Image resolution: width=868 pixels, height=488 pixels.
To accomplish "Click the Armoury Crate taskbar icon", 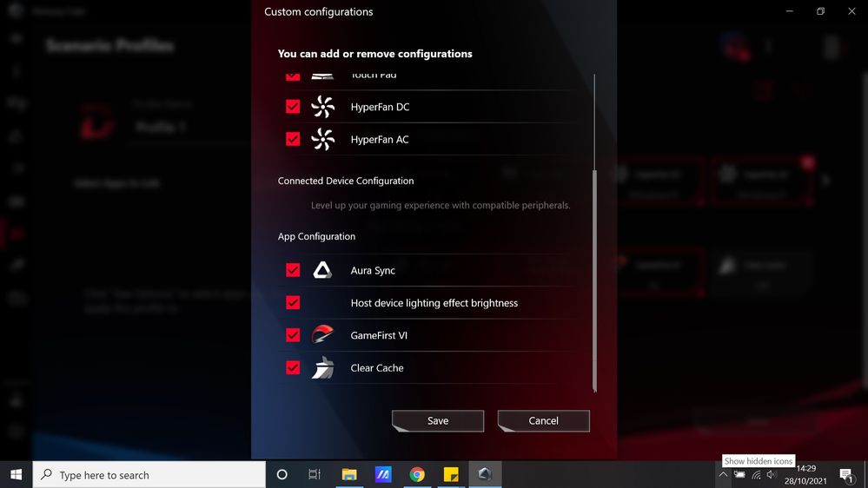I will click(485, 475).
